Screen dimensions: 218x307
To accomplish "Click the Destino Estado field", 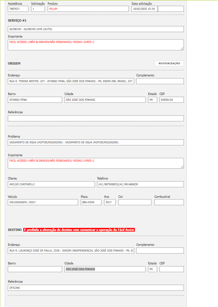I will [152, 269].
